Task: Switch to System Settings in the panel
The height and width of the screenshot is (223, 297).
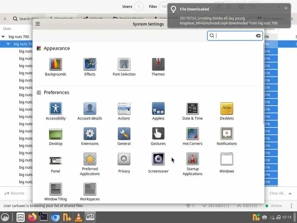Action: tap(90, 217)
